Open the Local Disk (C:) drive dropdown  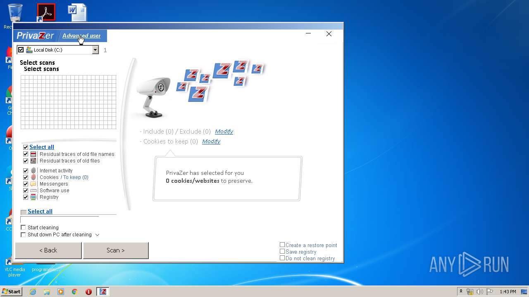[x=95, y=50]
